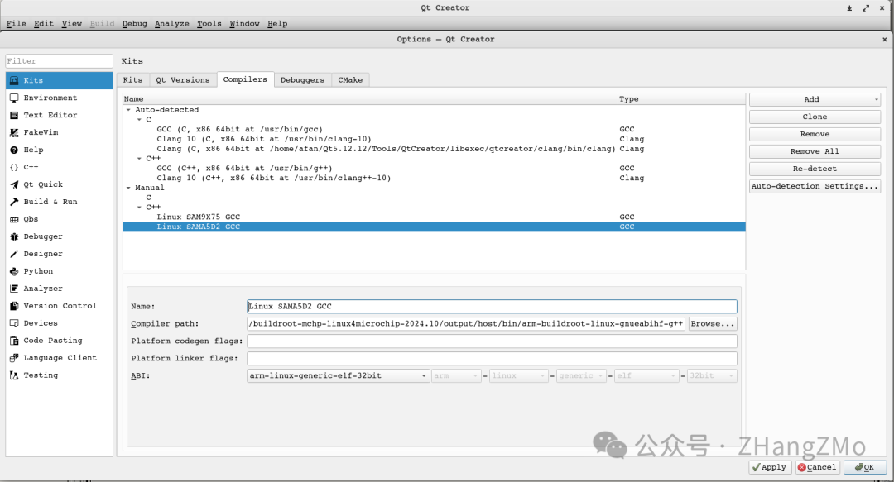
Task: Open the Add compiler dropdown arrow
Action: pos(877,100)
